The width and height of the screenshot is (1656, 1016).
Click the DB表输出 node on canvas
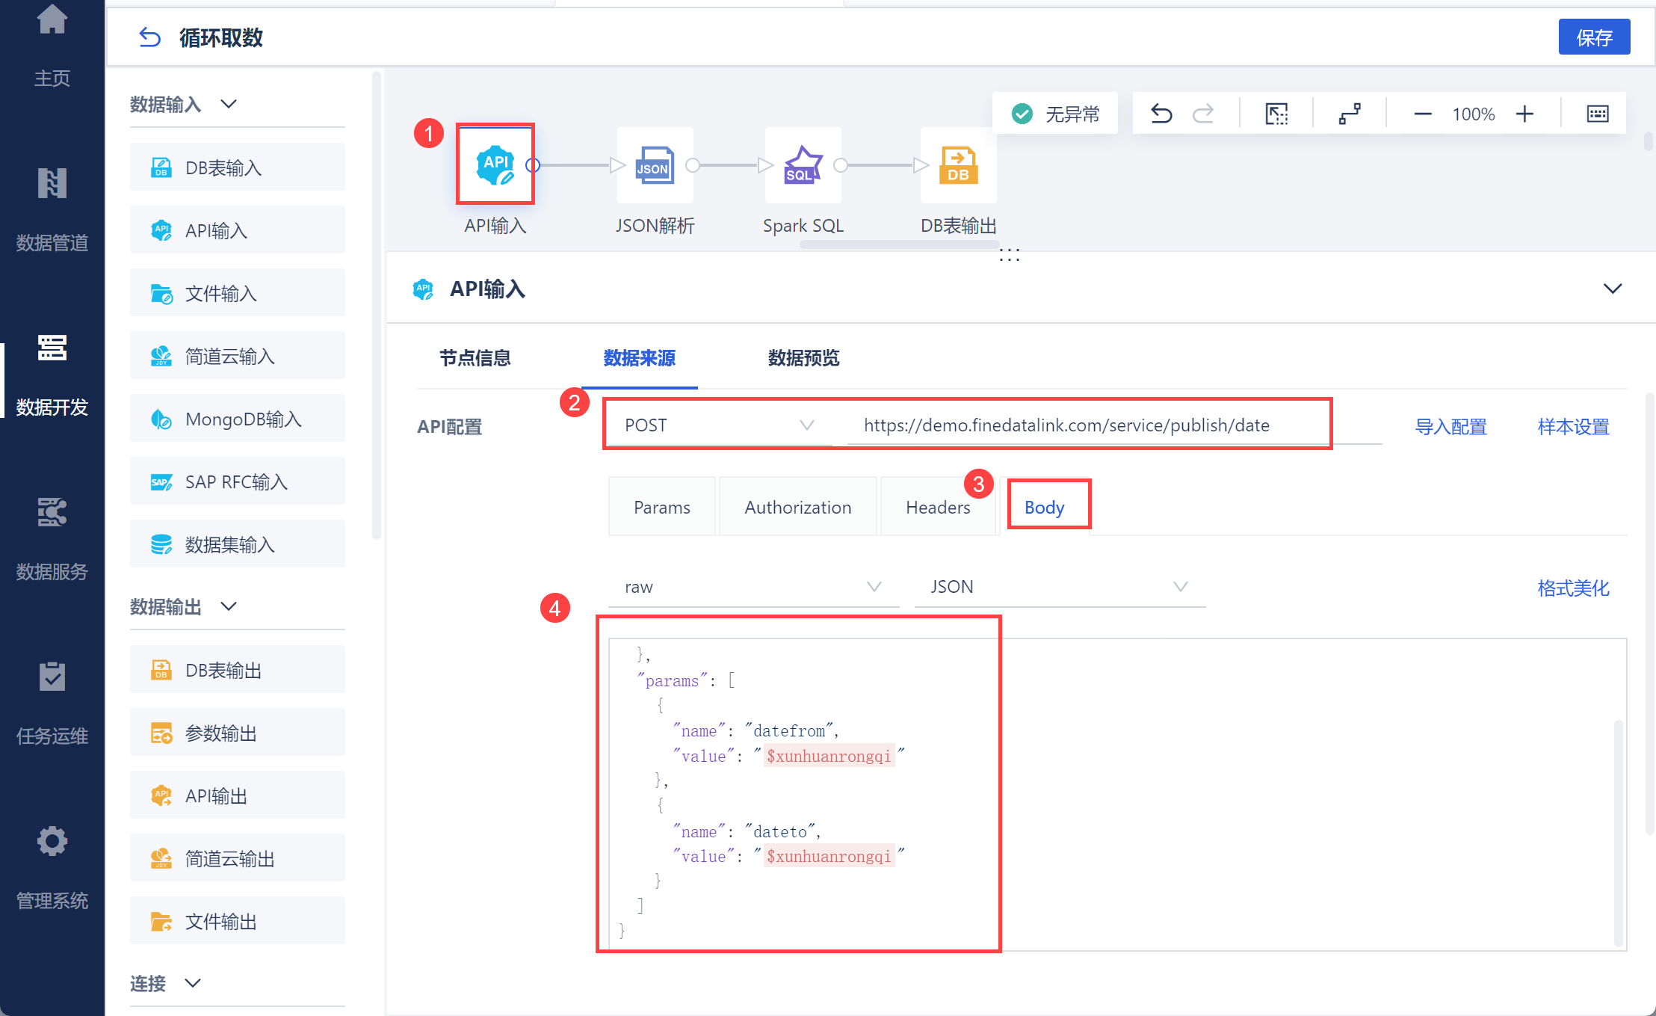point(958,165)
